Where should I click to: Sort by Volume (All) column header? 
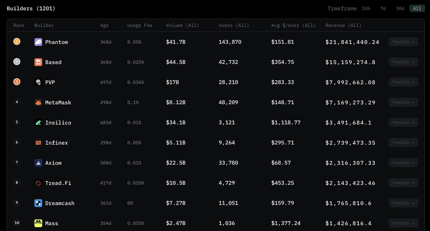tap(182, 25)
